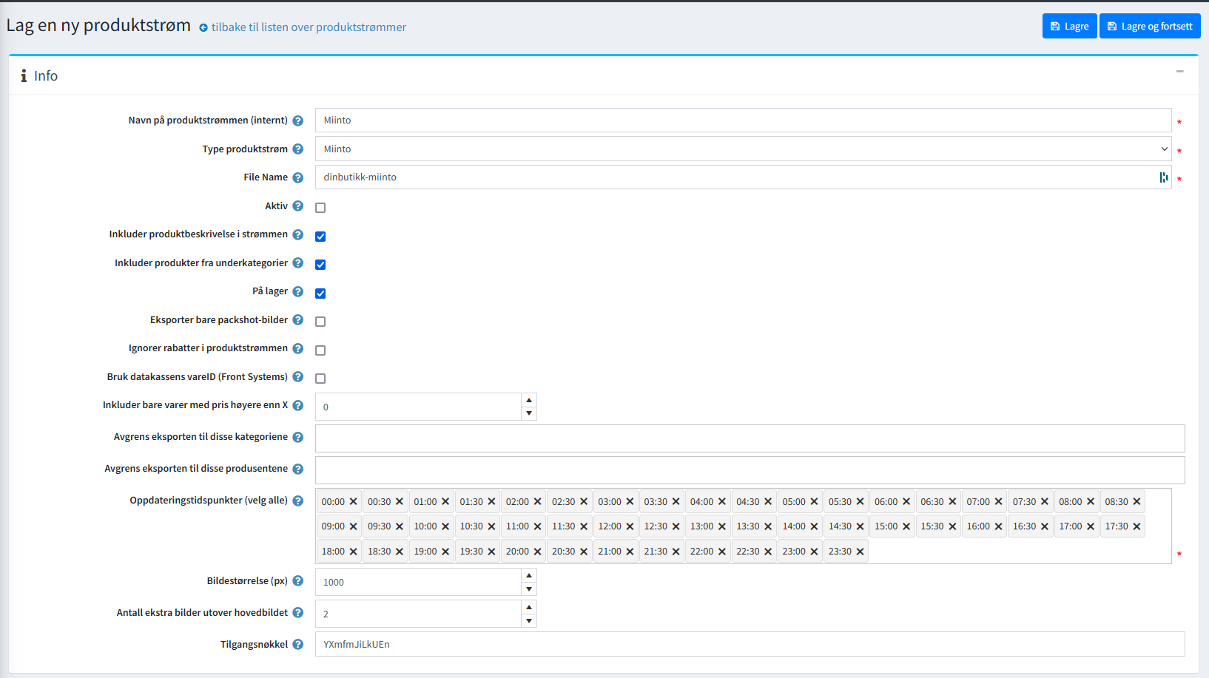Click the icon inside File Name field
The image size is (1209, 678).
1163,177
